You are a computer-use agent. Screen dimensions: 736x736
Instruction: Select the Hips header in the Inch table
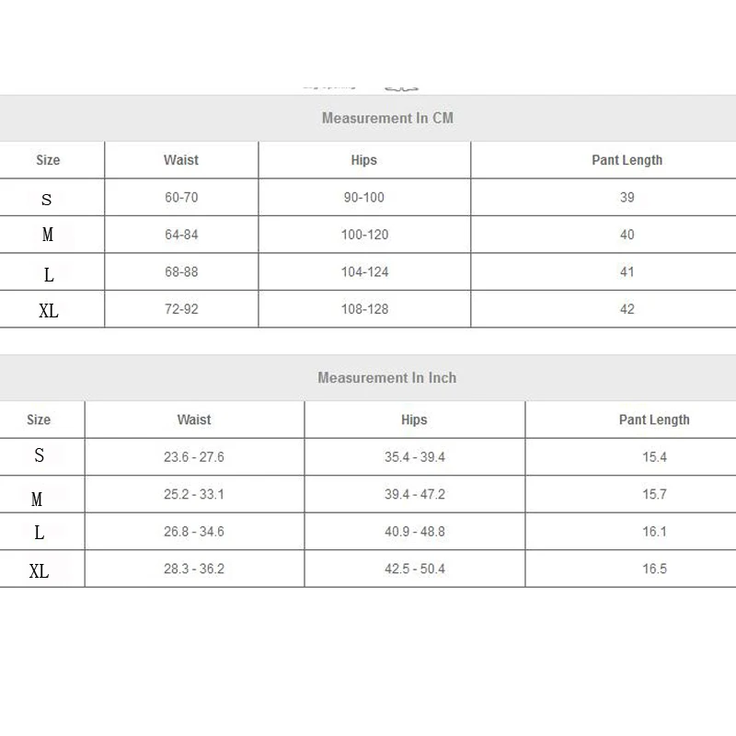coord(414,420)
